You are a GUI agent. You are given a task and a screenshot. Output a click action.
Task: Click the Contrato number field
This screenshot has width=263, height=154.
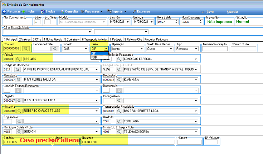[12, 48]
